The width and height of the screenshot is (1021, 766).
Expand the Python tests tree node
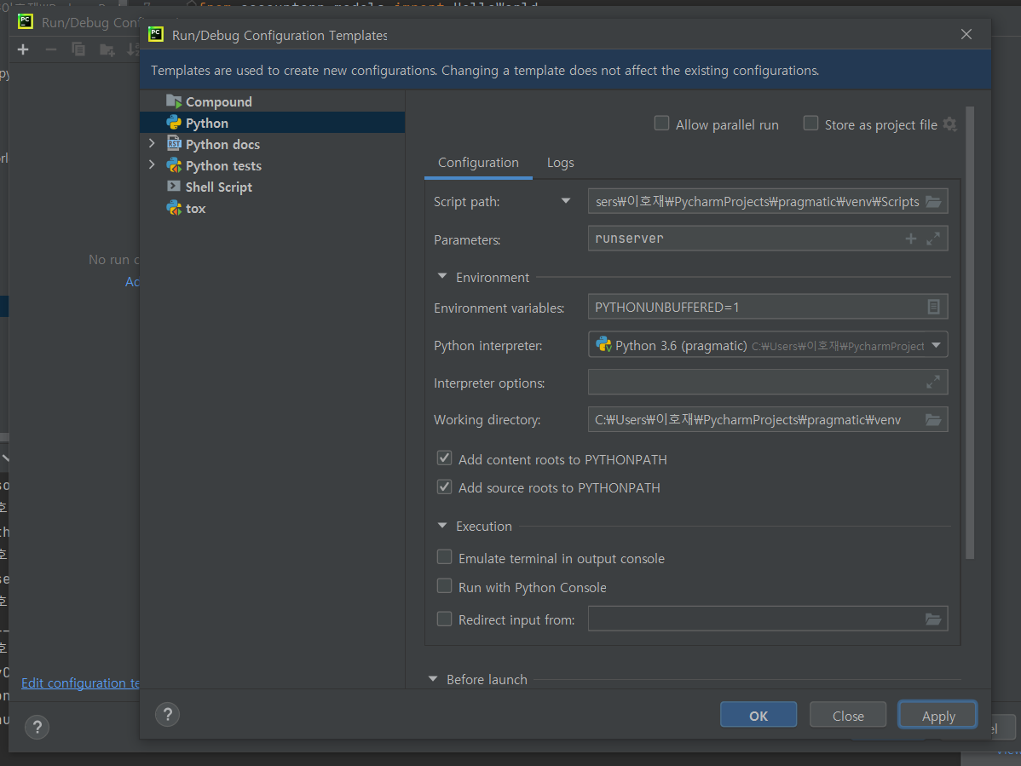point(152,164)
